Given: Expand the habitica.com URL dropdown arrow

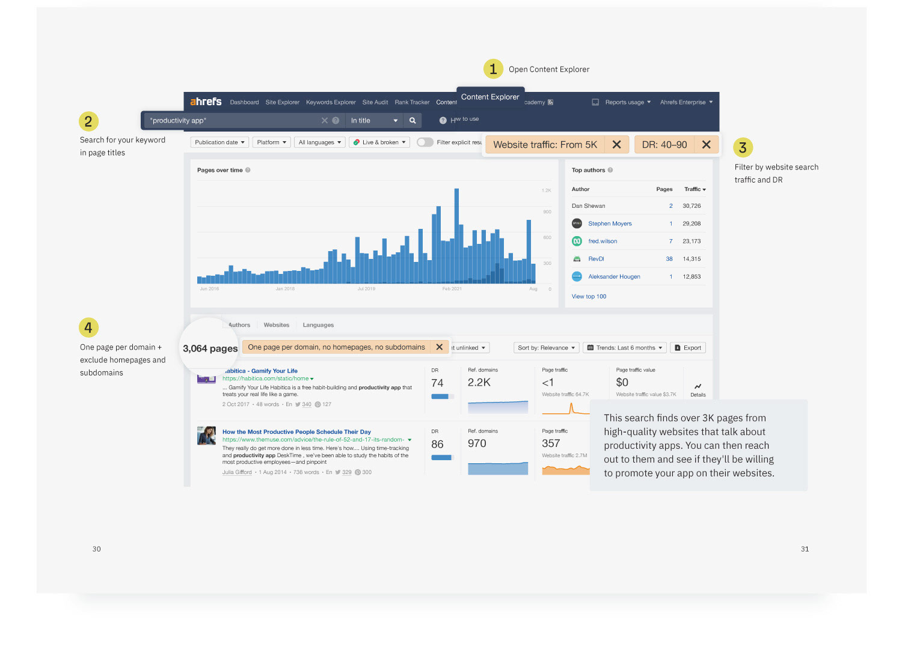Looking at the screenshot, I should tap(312, 379).
